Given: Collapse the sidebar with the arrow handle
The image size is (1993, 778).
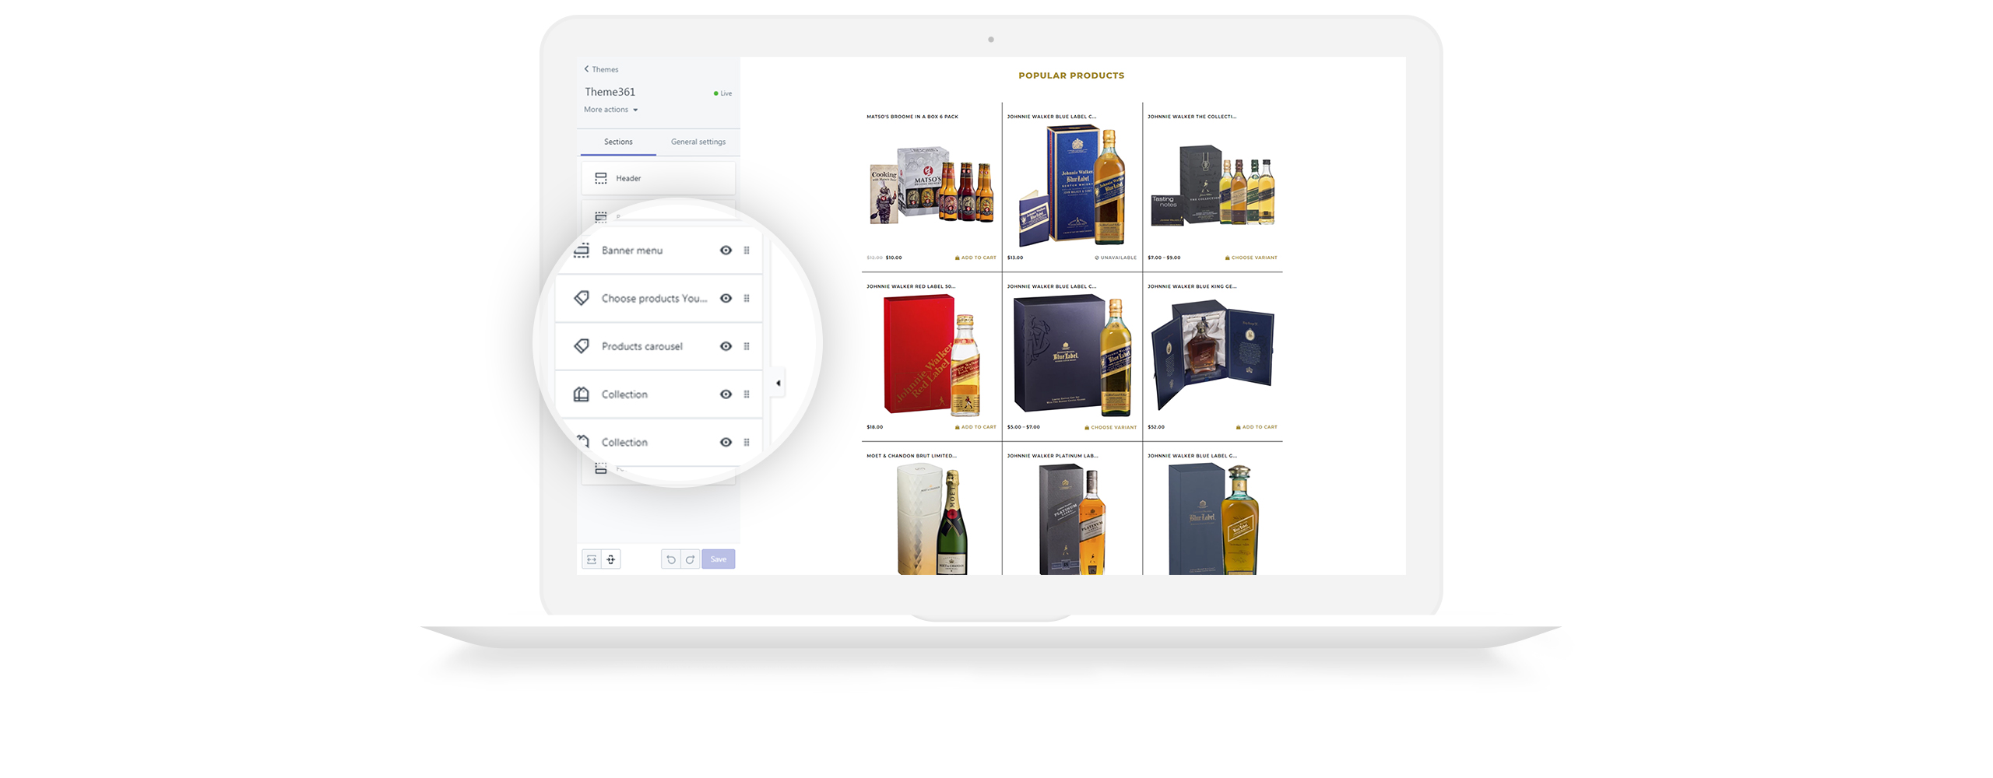Looking at the screenshot, I should coord(778,384).
